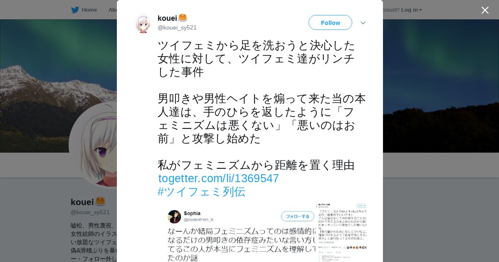Click Sophia's avatar in quoted tweet

(x=174, y=217)
